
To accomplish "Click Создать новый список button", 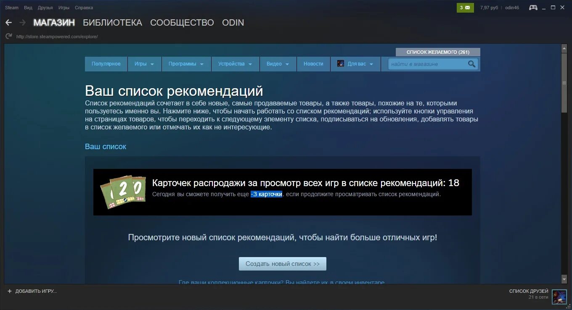I will pyautogui.click(x=283, y=264).
